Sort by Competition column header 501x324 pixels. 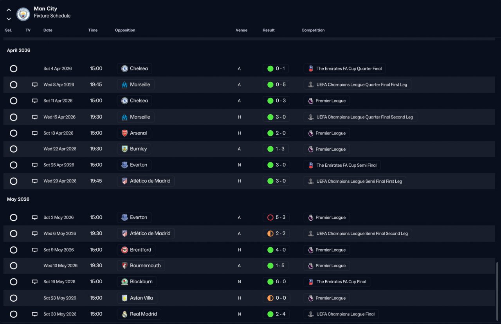313,30
